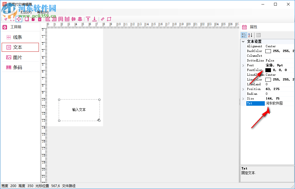Select the 输入文本 text box on canvas
Image resolution: width=295 pixels, height=189 pixels.
point(79,110)
